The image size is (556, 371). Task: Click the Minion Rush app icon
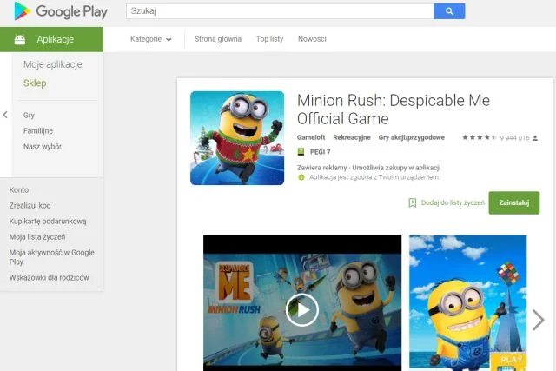point(237,138)
